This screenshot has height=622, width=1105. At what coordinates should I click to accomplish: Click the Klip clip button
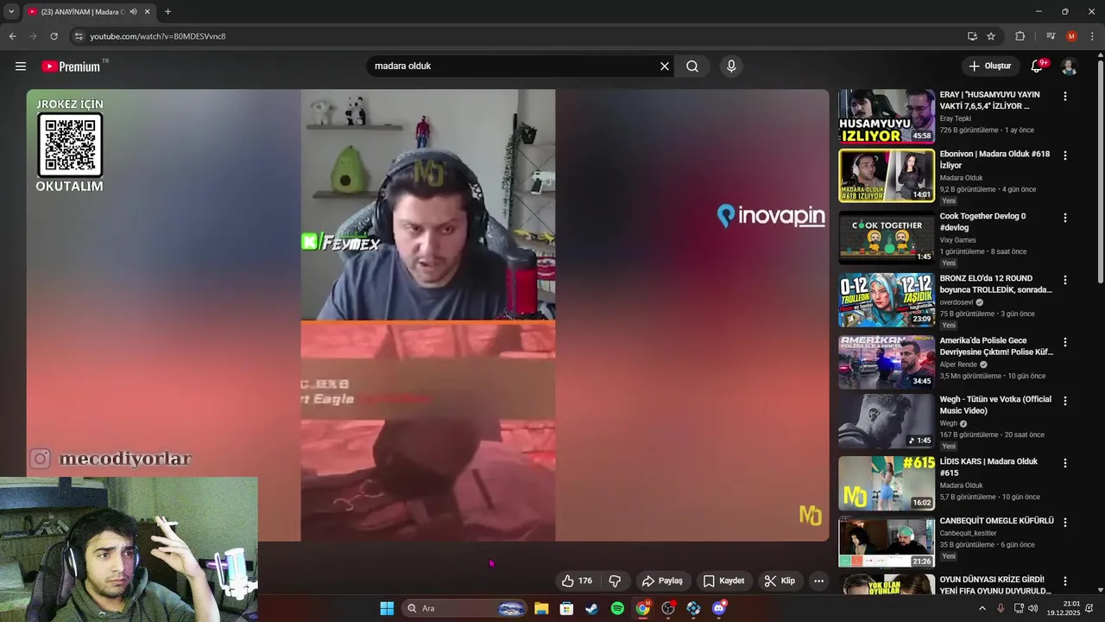click(780, 581)
